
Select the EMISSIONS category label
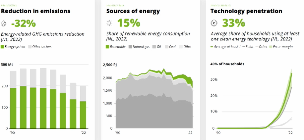(8, 6)
